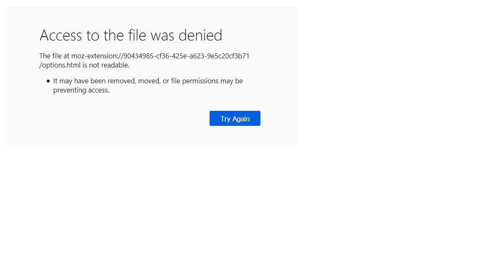
Task: Click the Try Again button
Action: pos(235,118)
